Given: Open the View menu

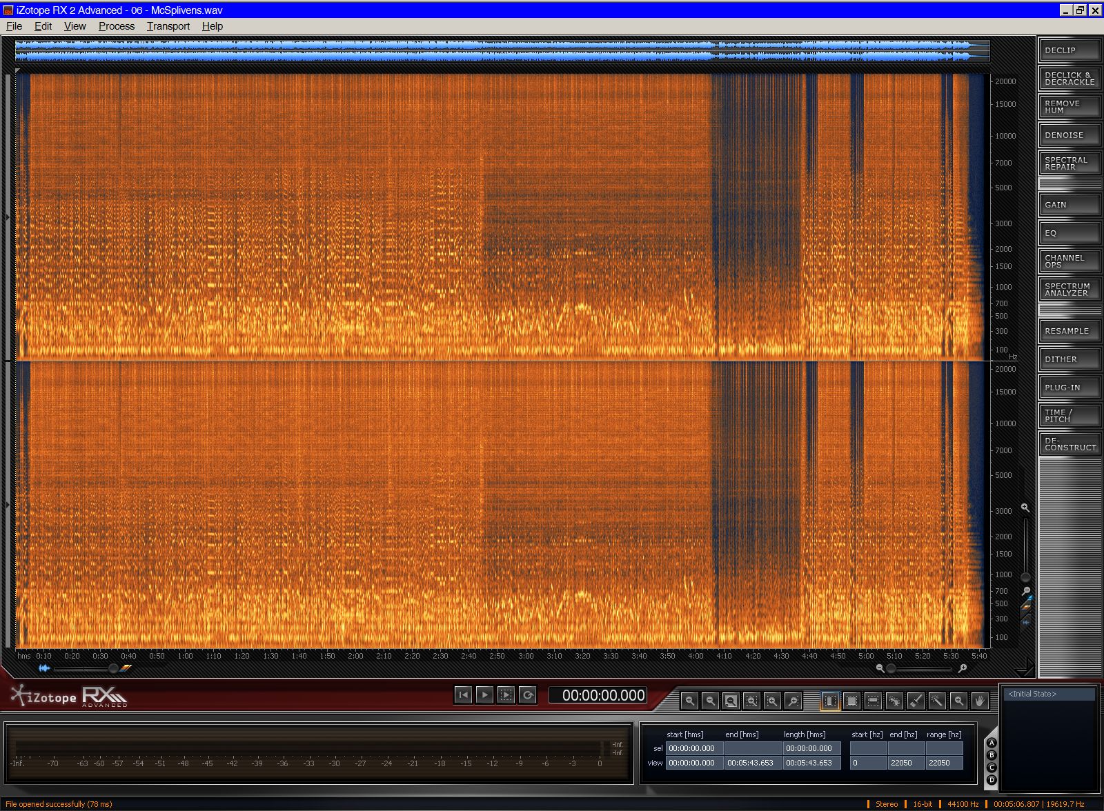Looking at the screenshot, I should 75,26.
